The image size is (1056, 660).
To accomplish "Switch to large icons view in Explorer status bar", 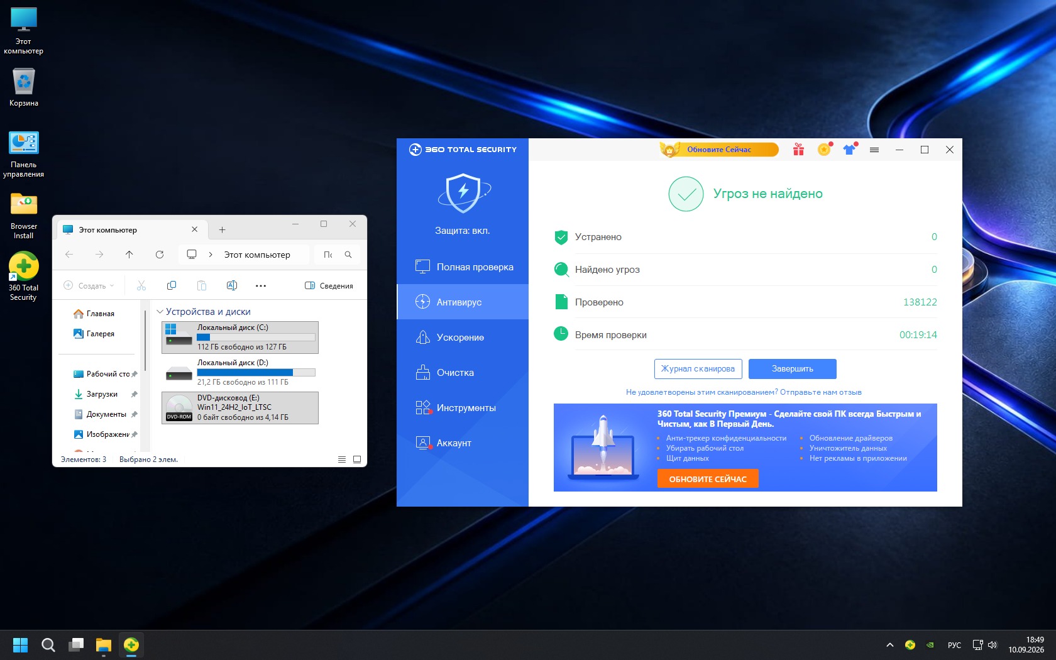I will point(357,459).
